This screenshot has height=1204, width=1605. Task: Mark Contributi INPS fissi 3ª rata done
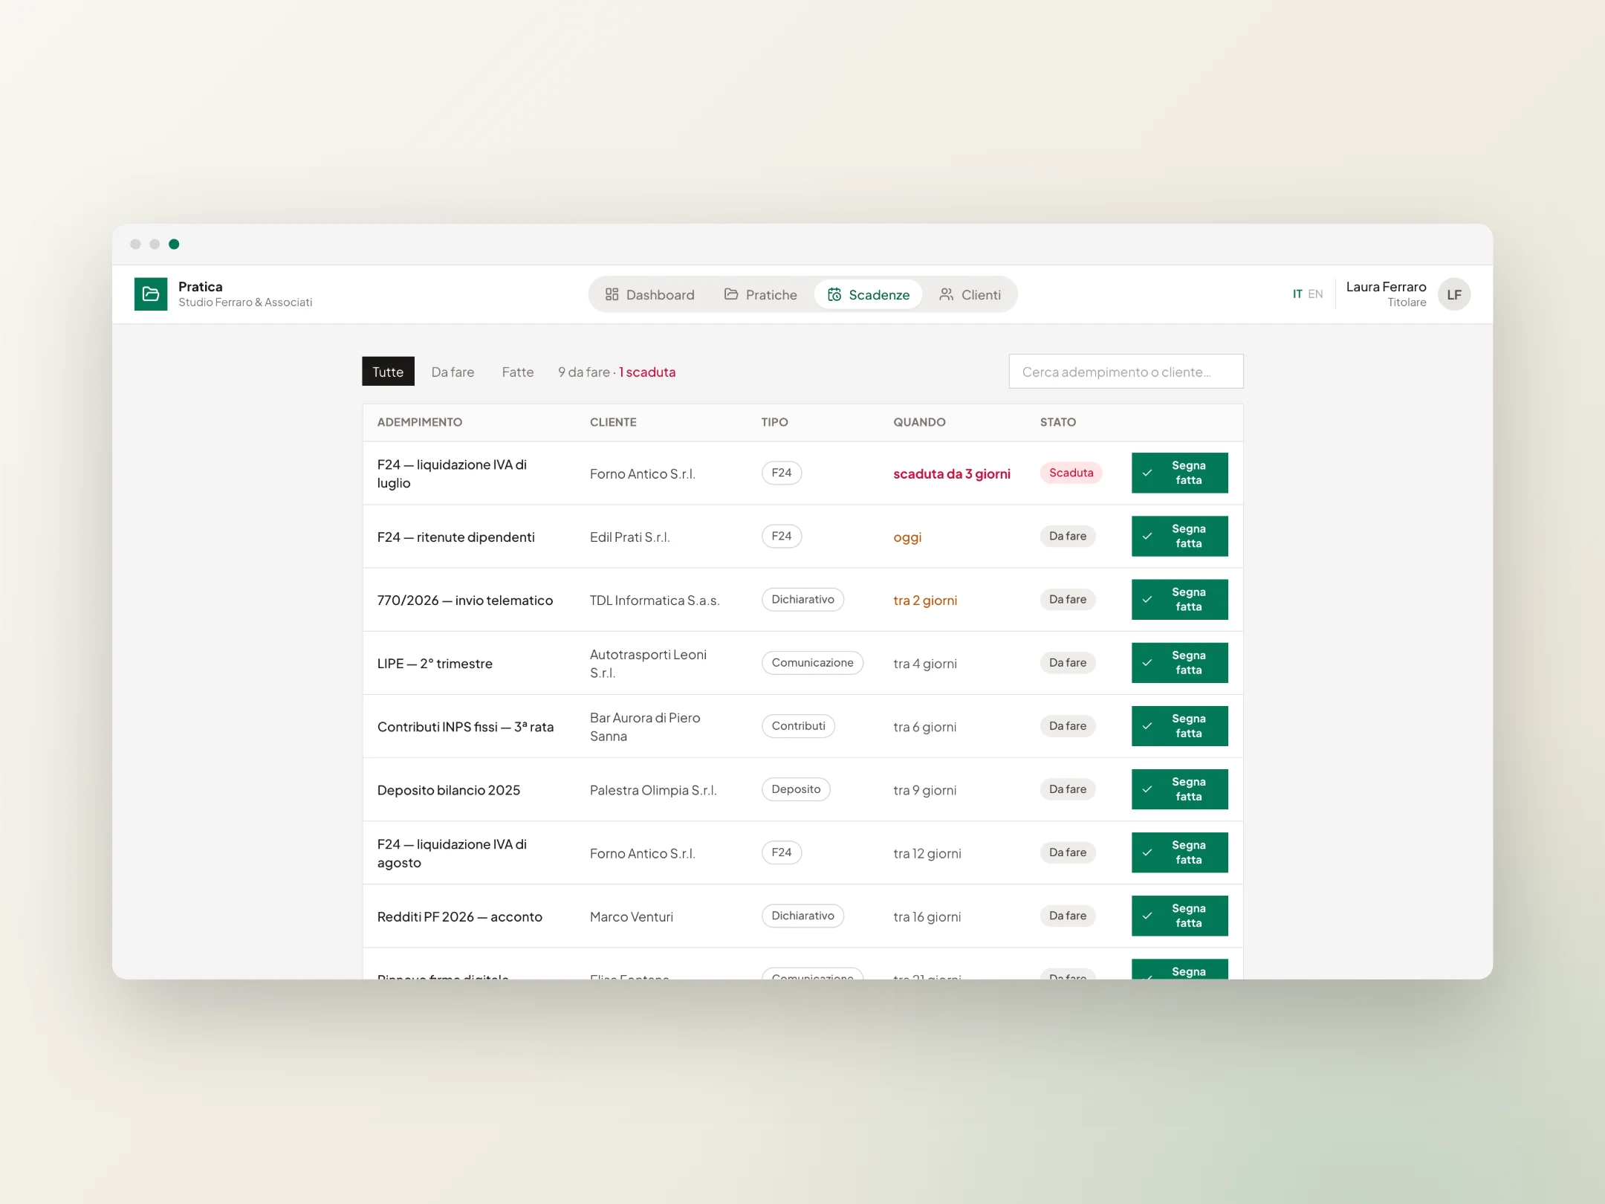tap(1179, 725)
